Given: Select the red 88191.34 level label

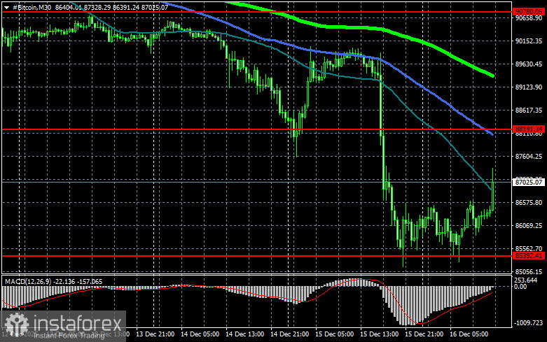Looking at the screenshot, I should [529, 129].
